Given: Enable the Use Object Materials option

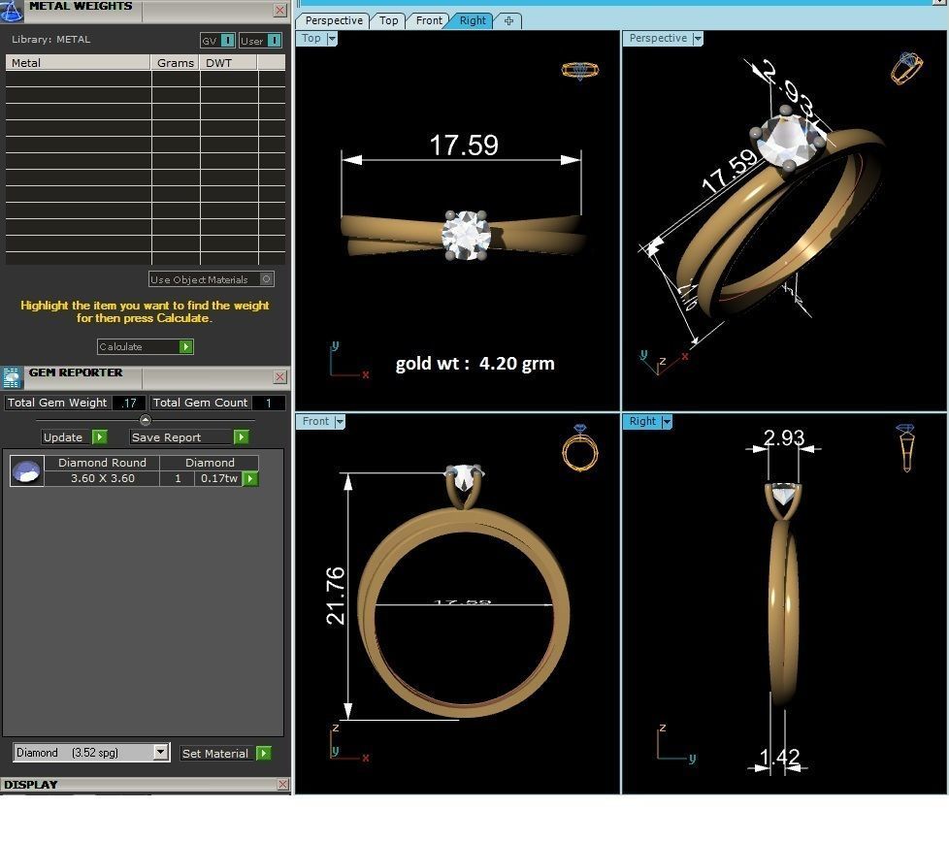Looking at the screenshot, I should pyautogui.click(x=212, y=279).
